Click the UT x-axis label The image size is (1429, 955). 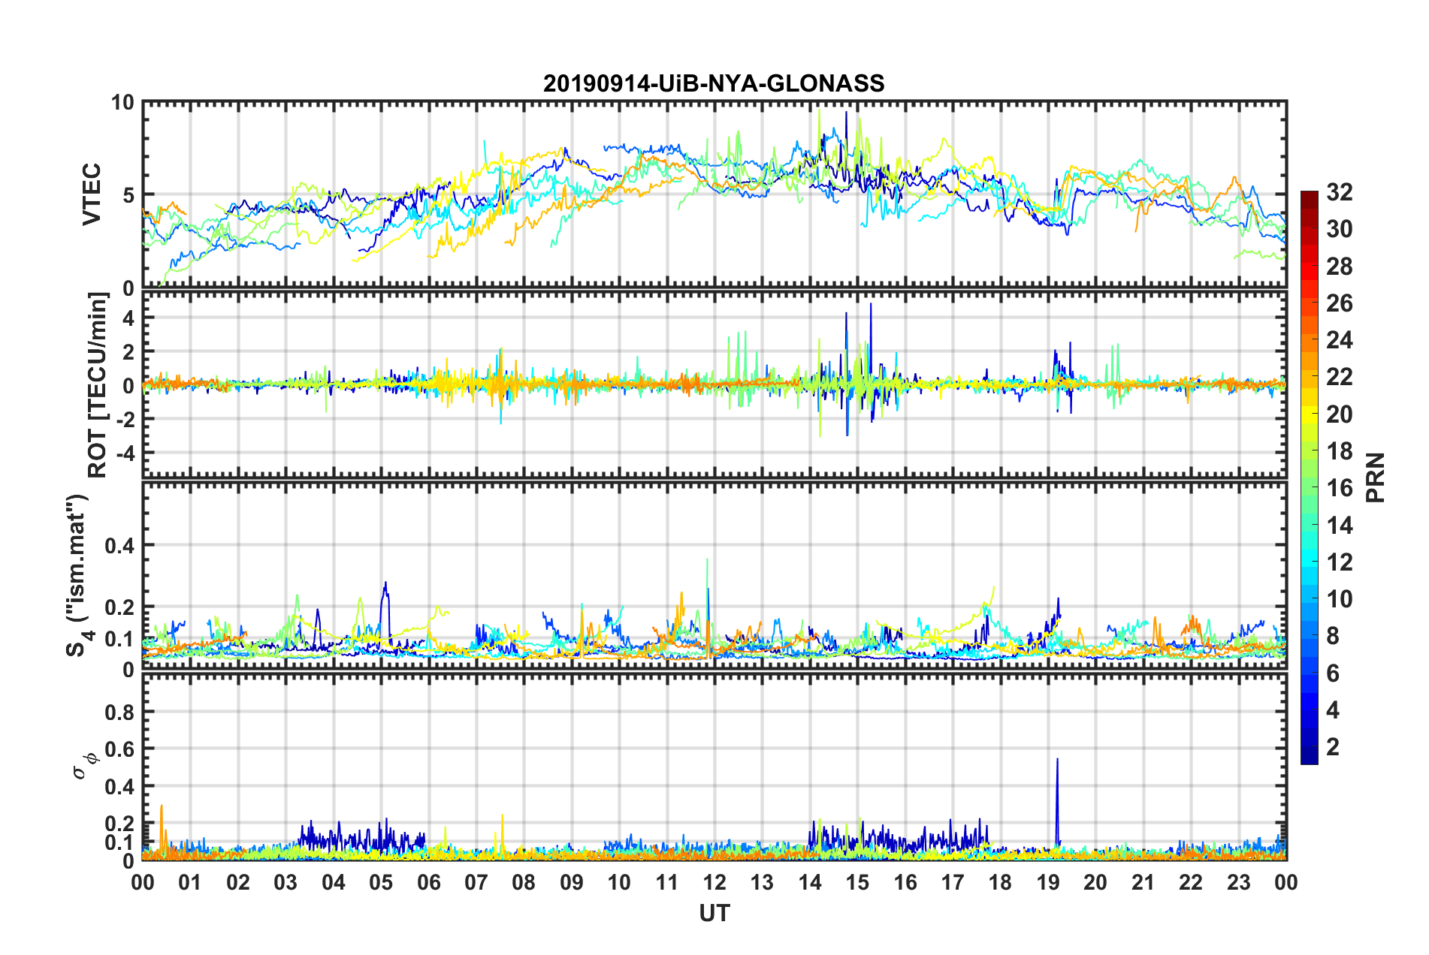click(714, 913)
